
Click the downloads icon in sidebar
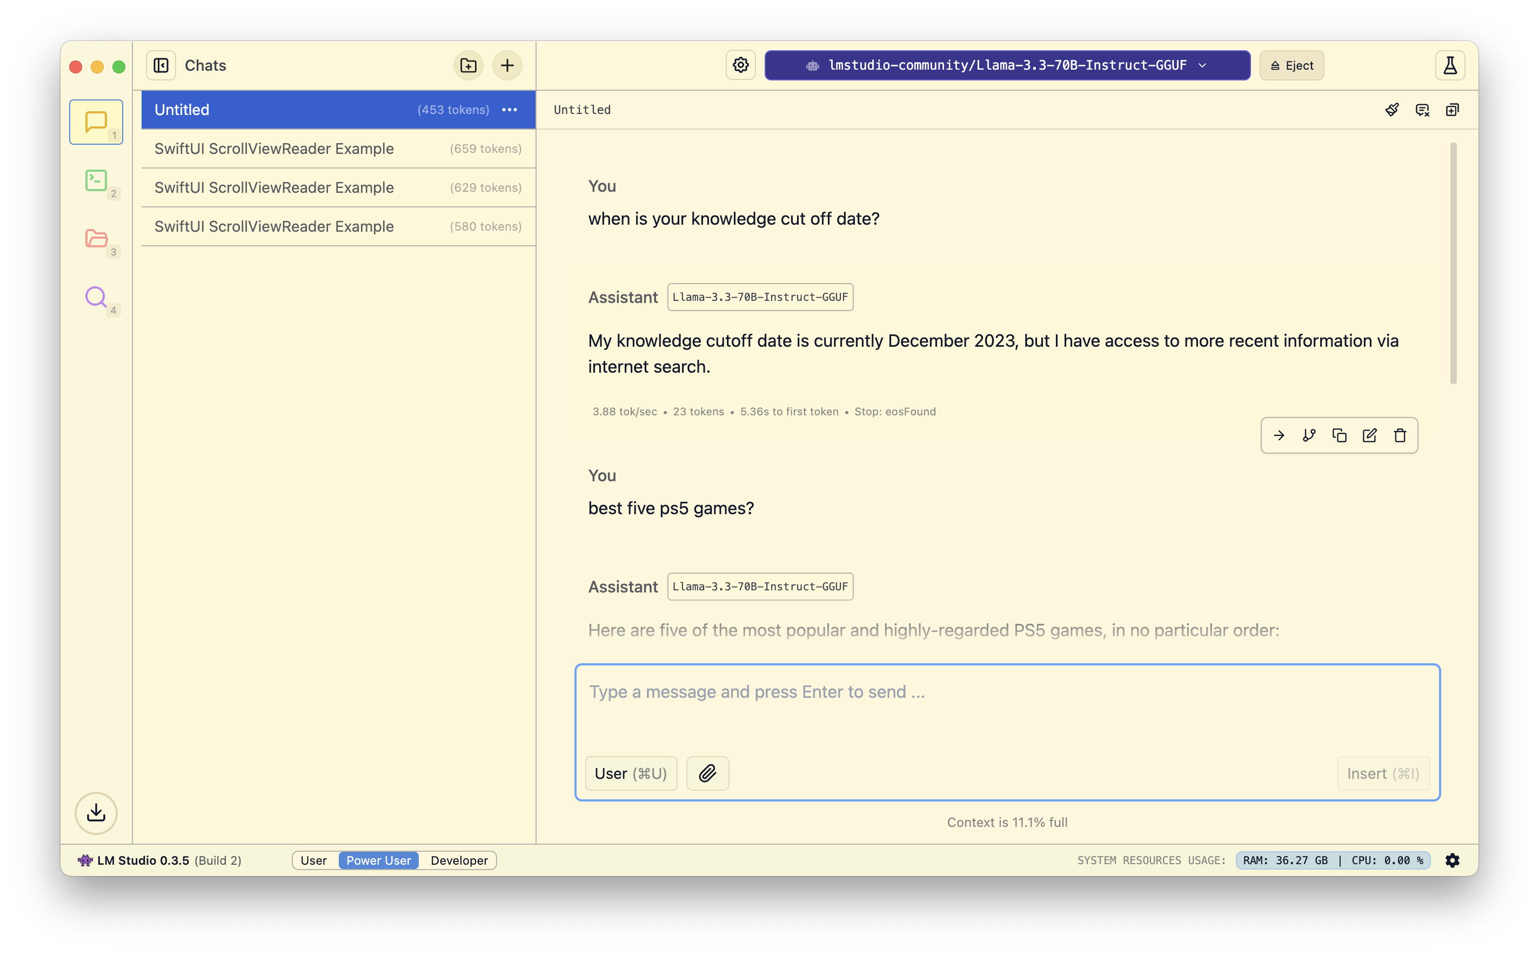(96, 812)
